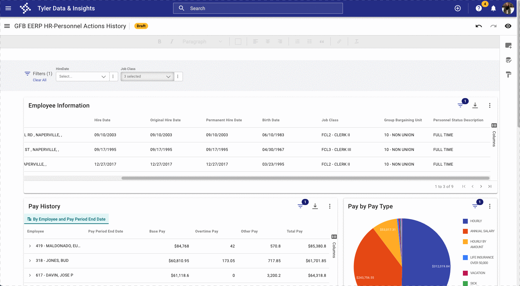Open the main hamburger menu in top bar
Viewport: 520px width, 286px height.
tap(8, 8)
